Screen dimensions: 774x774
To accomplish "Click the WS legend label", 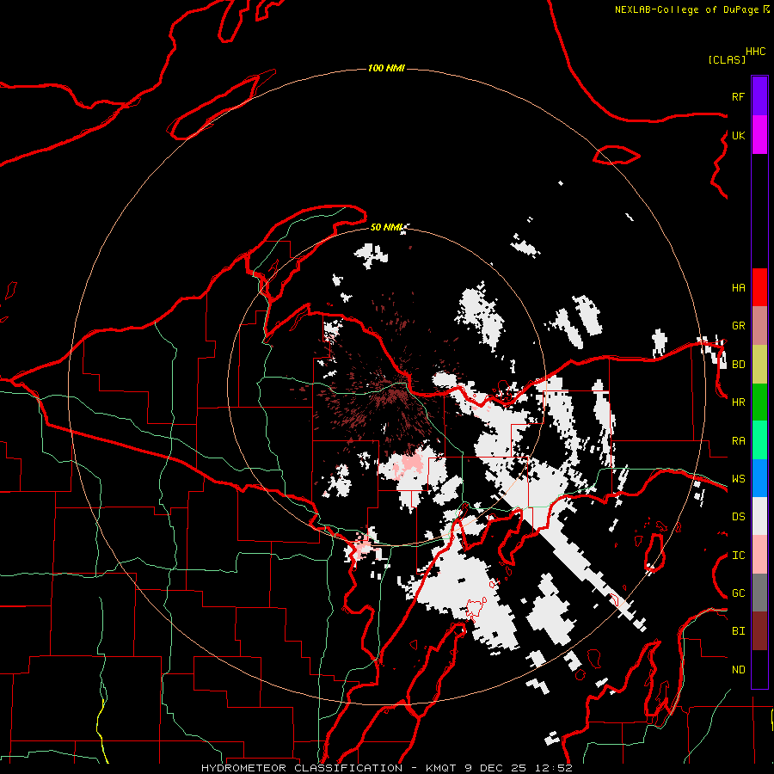I will coord(738,479).
